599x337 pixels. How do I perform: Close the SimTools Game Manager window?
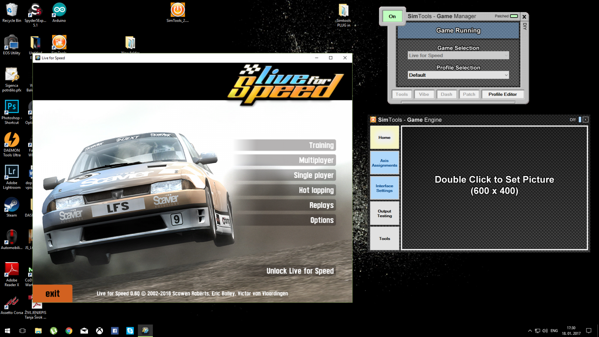click(x=524, y=16)
